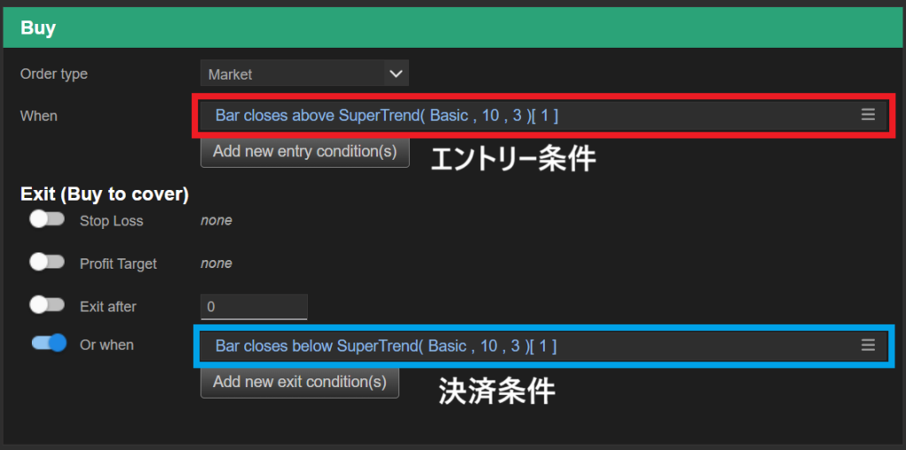Viewport: 906px width, 450px height.
Task: Open the menu icon on the entry condition row
Action: coord(868,115)
